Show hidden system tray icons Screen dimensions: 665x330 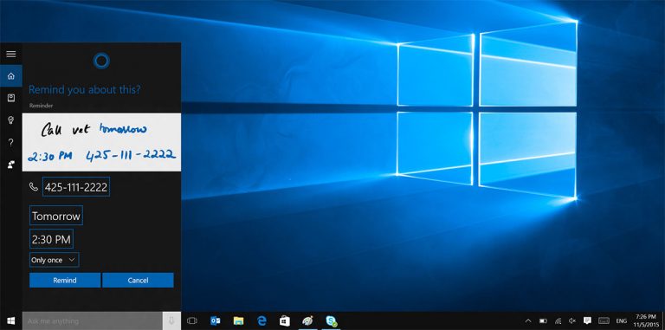528,320
